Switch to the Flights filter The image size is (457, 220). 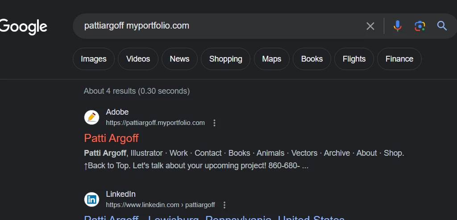[x=354, y=59]
